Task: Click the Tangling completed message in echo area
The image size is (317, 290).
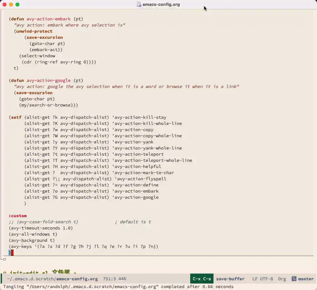Action: click(118, 286)
